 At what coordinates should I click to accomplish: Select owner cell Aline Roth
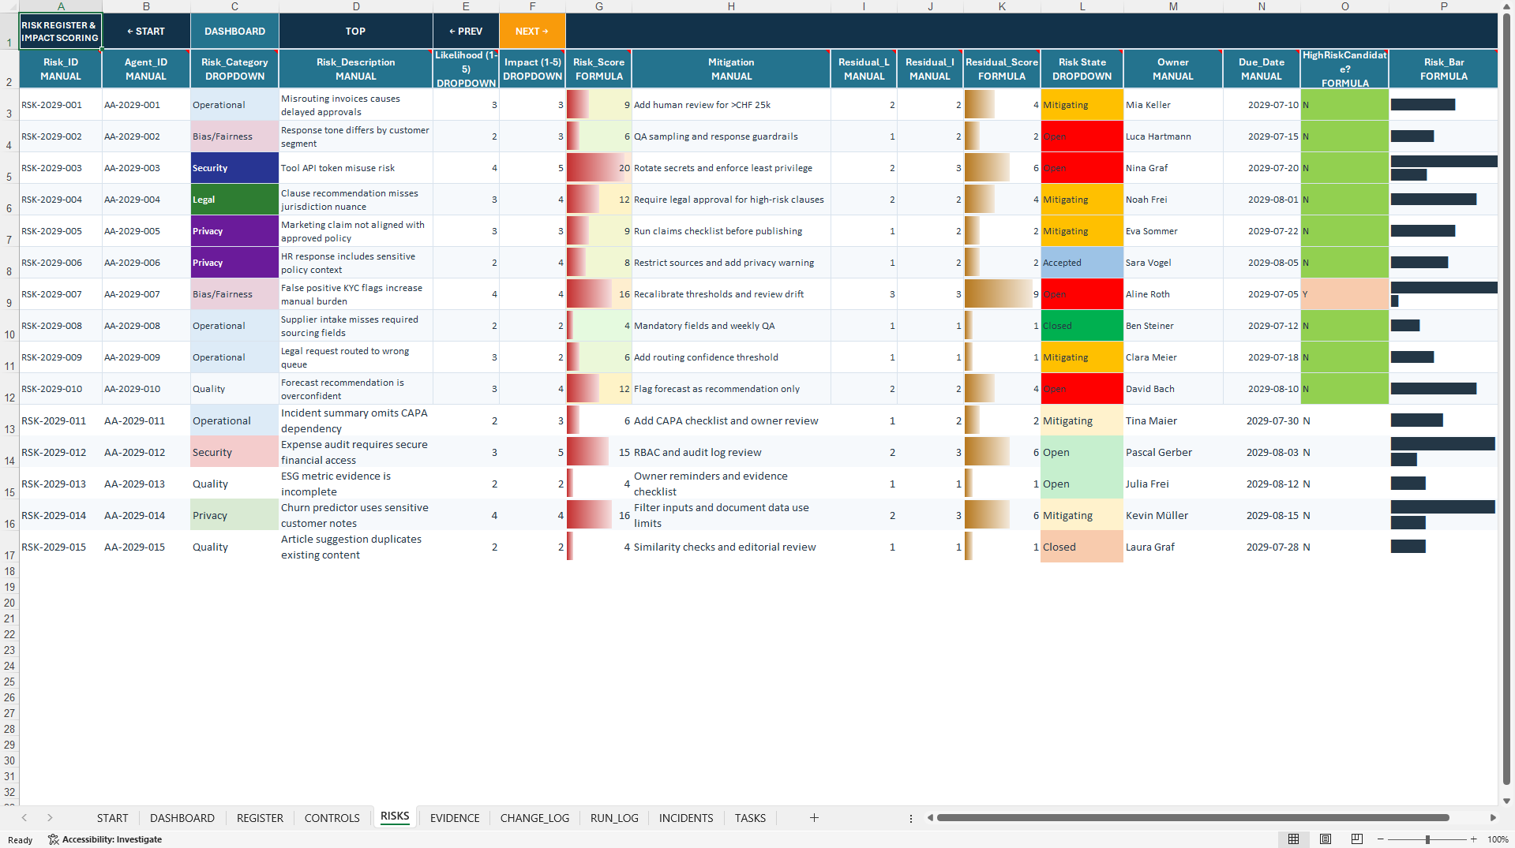pos(1172,294)
